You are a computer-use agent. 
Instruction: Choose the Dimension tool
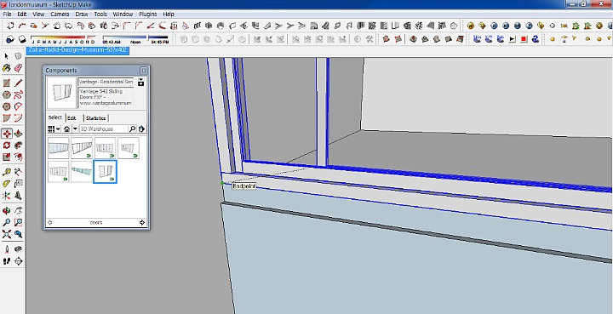point(18,172)
